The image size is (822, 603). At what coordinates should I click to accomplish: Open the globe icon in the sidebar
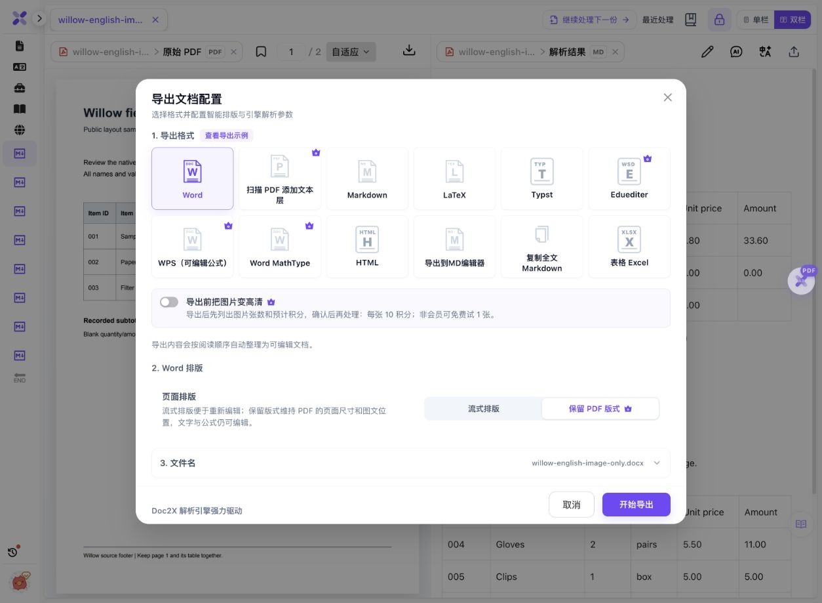click(20, 130)
